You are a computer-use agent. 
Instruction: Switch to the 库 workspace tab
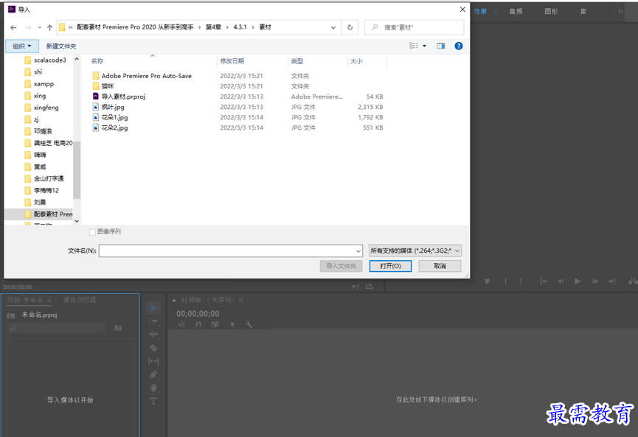583,11
